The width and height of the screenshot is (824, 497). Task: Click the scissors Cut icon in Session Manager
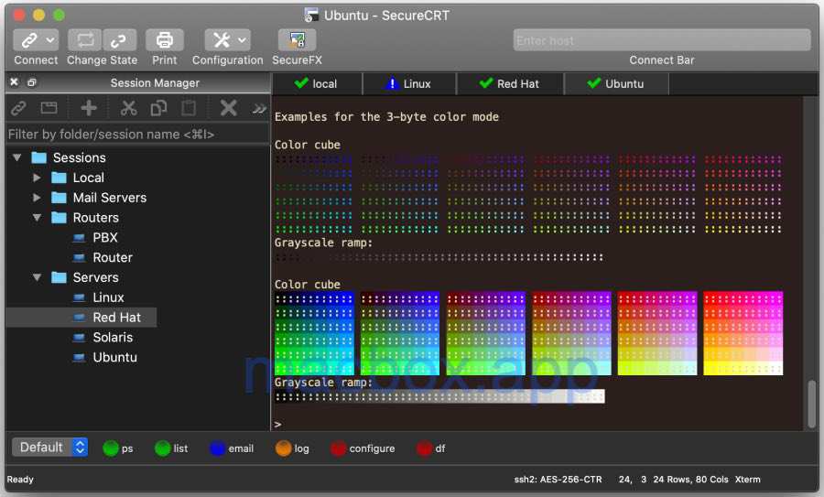(x=128, y=108)
